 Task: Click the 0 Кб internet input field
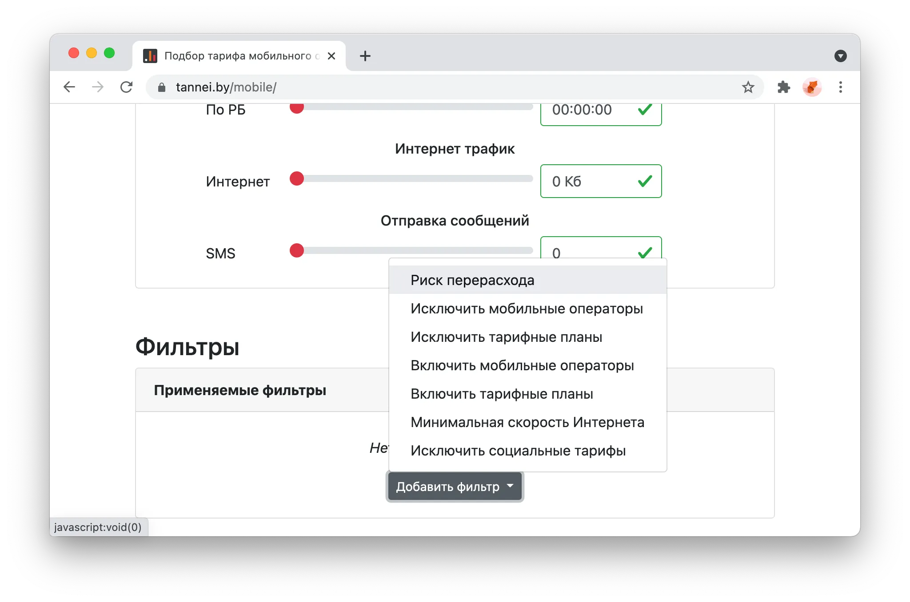coord(601,181)
